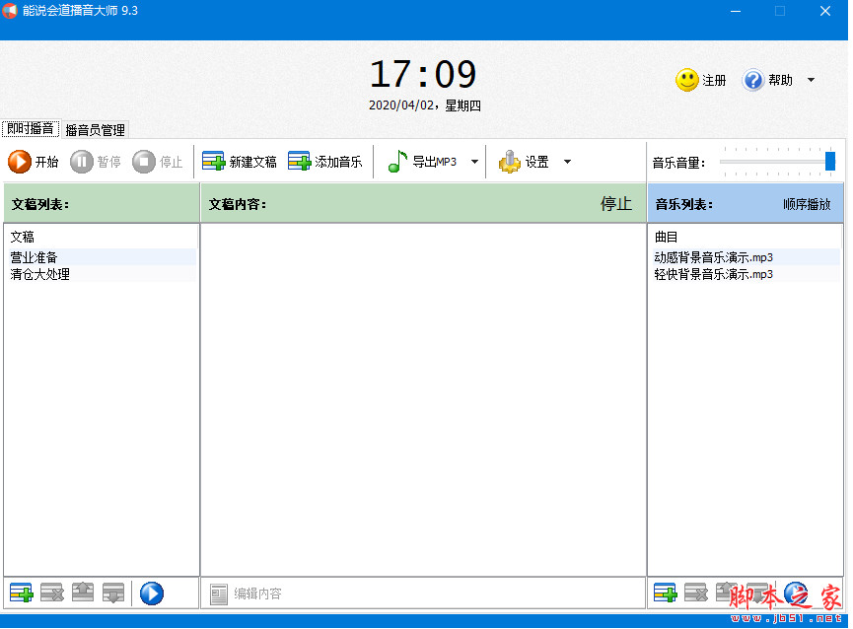Toggle 顺序播放 in the music list header

(807, 203)
